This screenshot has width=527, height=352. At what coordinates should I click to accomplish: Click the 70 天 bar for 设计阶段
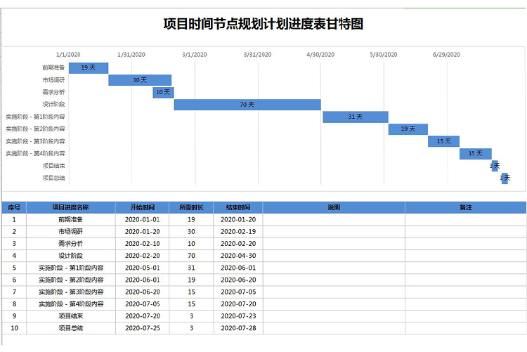tap(247, 105)
